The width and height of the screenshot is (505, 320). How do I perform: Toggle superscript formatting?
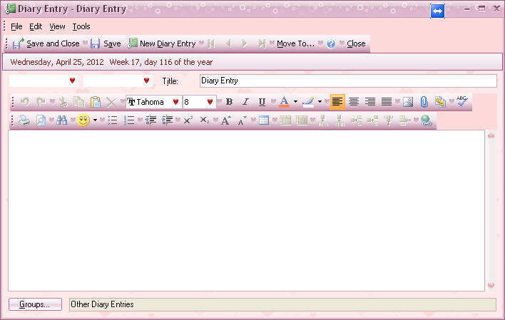pos(188,120)
